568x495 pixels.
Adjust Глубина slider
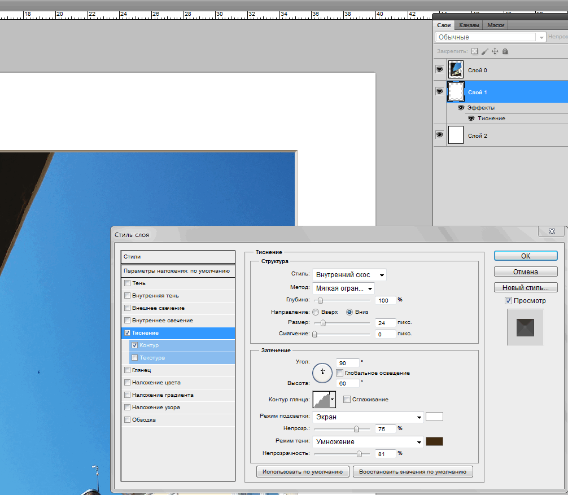point(320,300)
